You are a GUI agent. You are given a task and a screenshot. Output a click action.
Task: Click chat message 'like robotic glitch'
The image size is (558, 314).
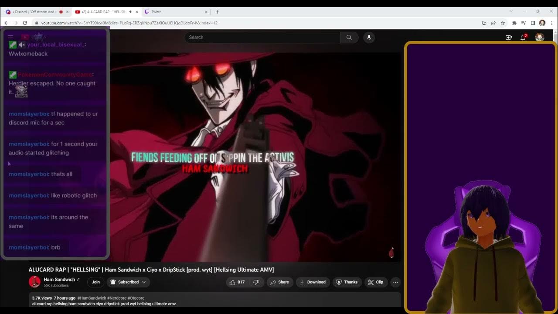(x=74, y=195)
